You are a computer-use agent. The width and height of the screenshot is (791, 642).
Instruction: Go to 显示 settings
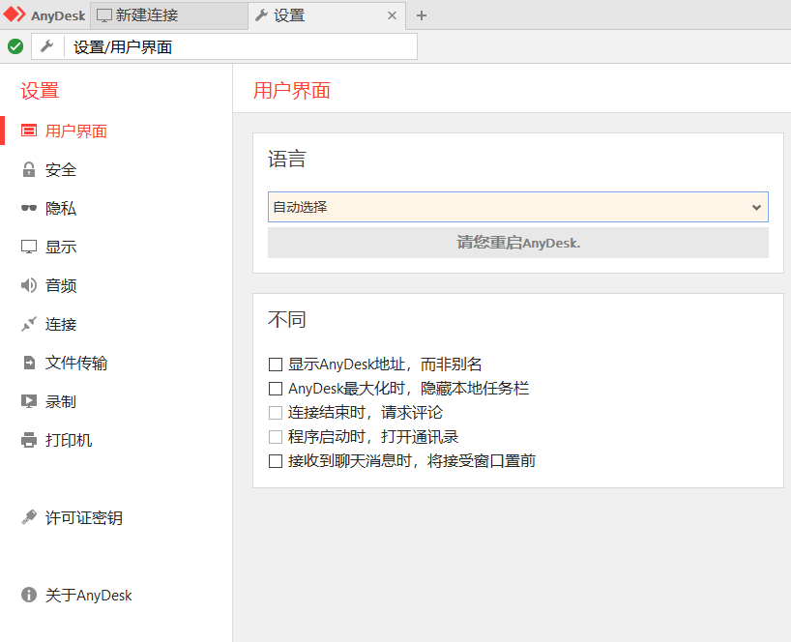pyautogui.click(x=61, y=248)
